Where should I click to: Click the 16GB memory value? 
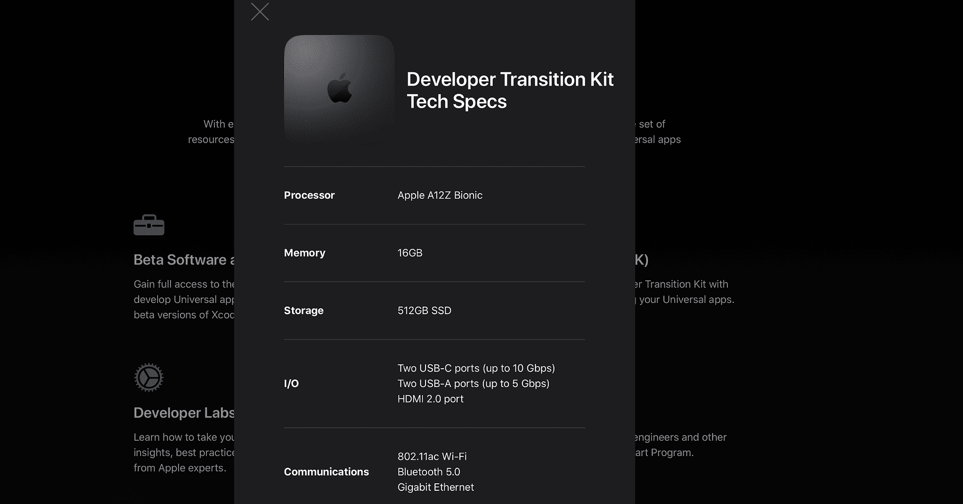(x=410, y=253)
